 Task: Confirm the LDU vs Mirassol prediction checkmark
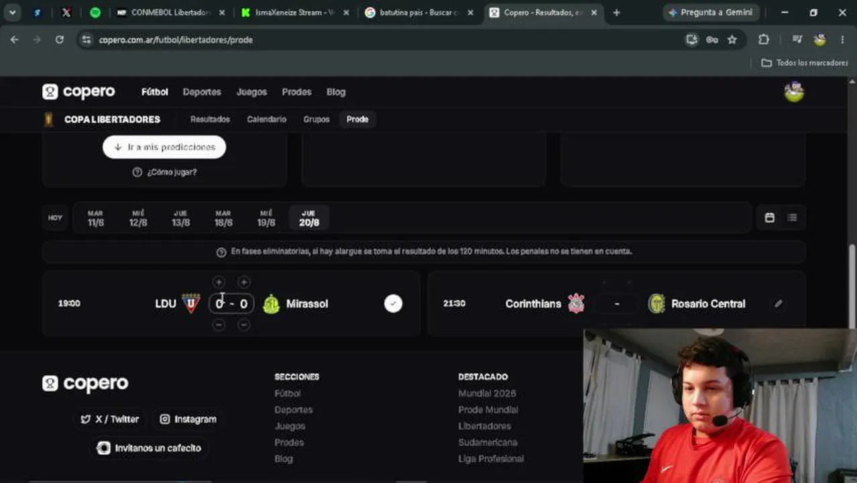[393, 304]
